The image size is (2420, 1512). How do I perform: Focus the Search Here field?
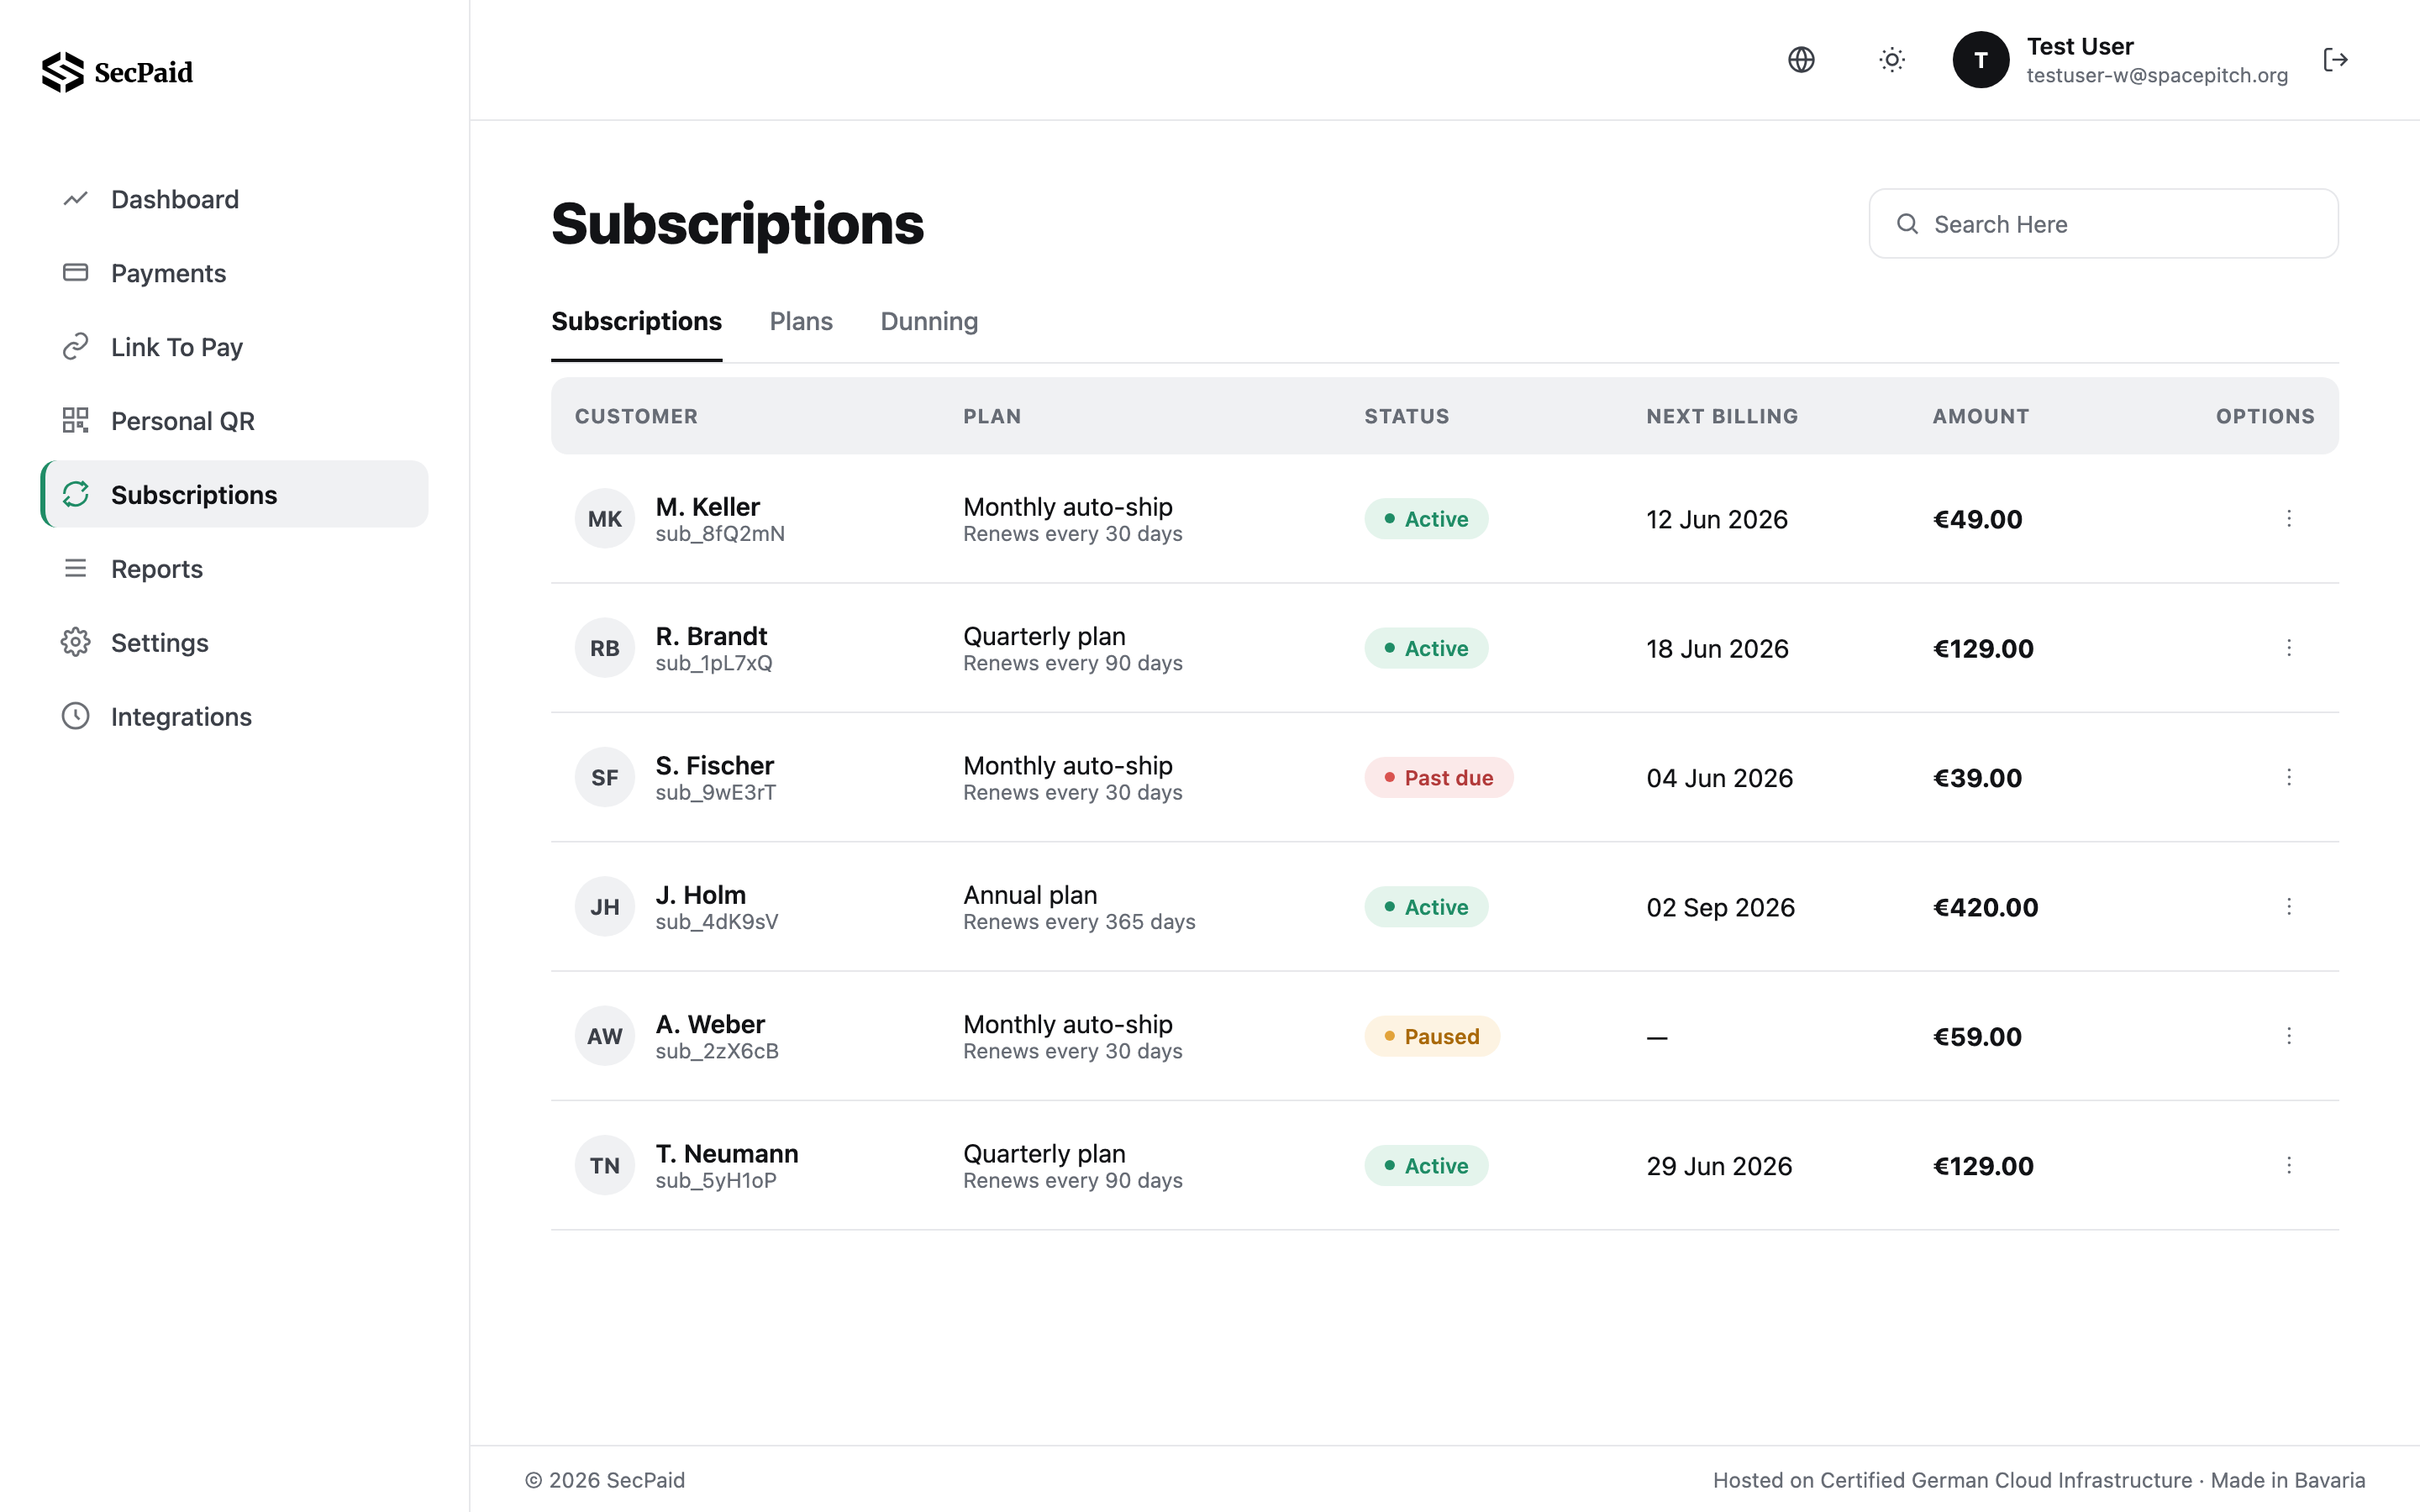point(2103,224)
